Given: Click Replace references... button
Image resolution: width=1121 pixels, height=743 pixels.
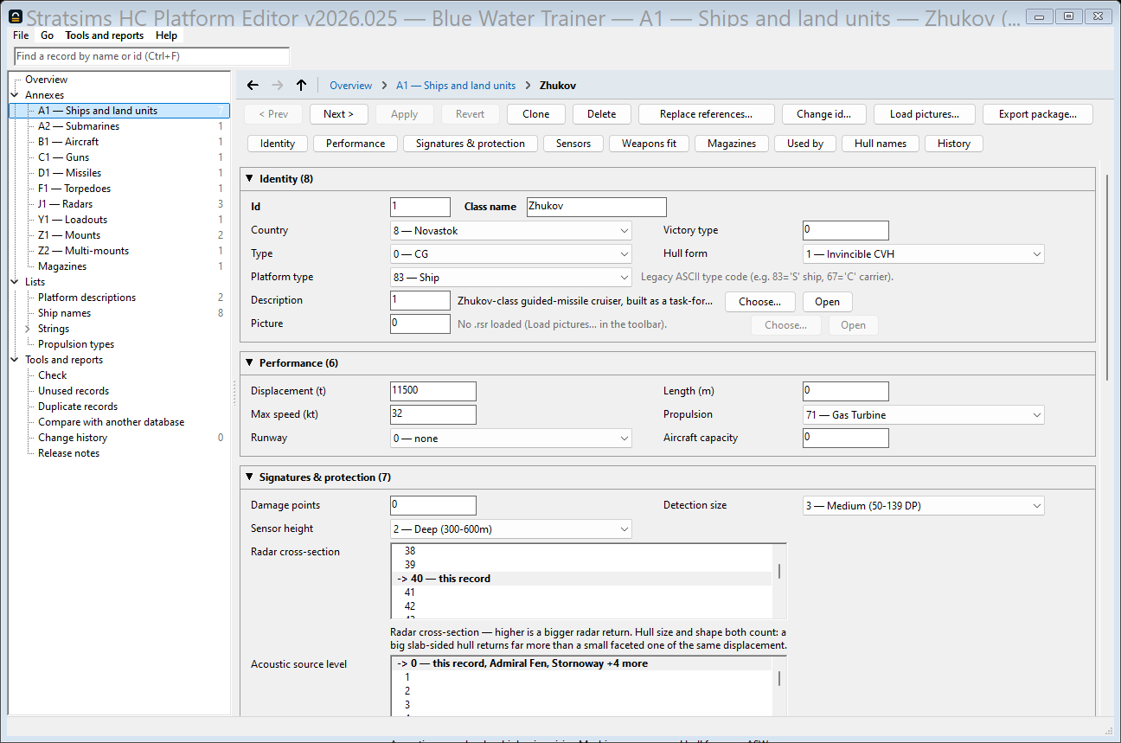Looking at the screenshot, I should tap(706, 114).
